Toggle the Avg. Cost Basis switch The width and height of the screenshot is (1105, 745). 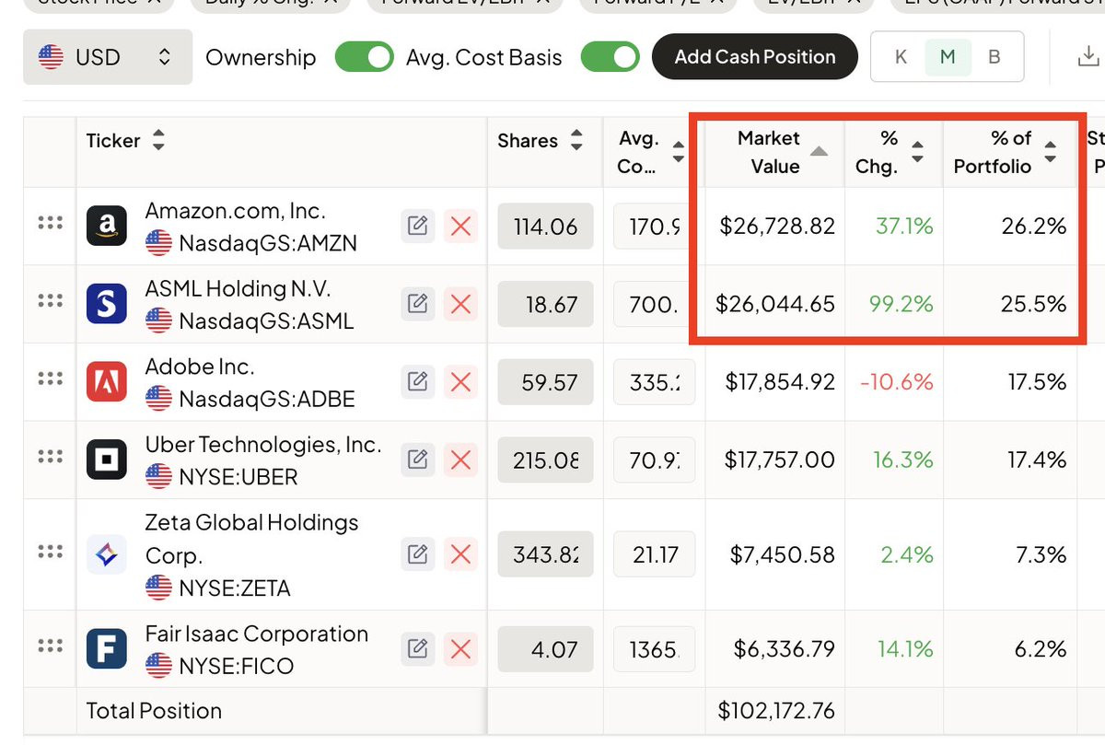[610, 57]
